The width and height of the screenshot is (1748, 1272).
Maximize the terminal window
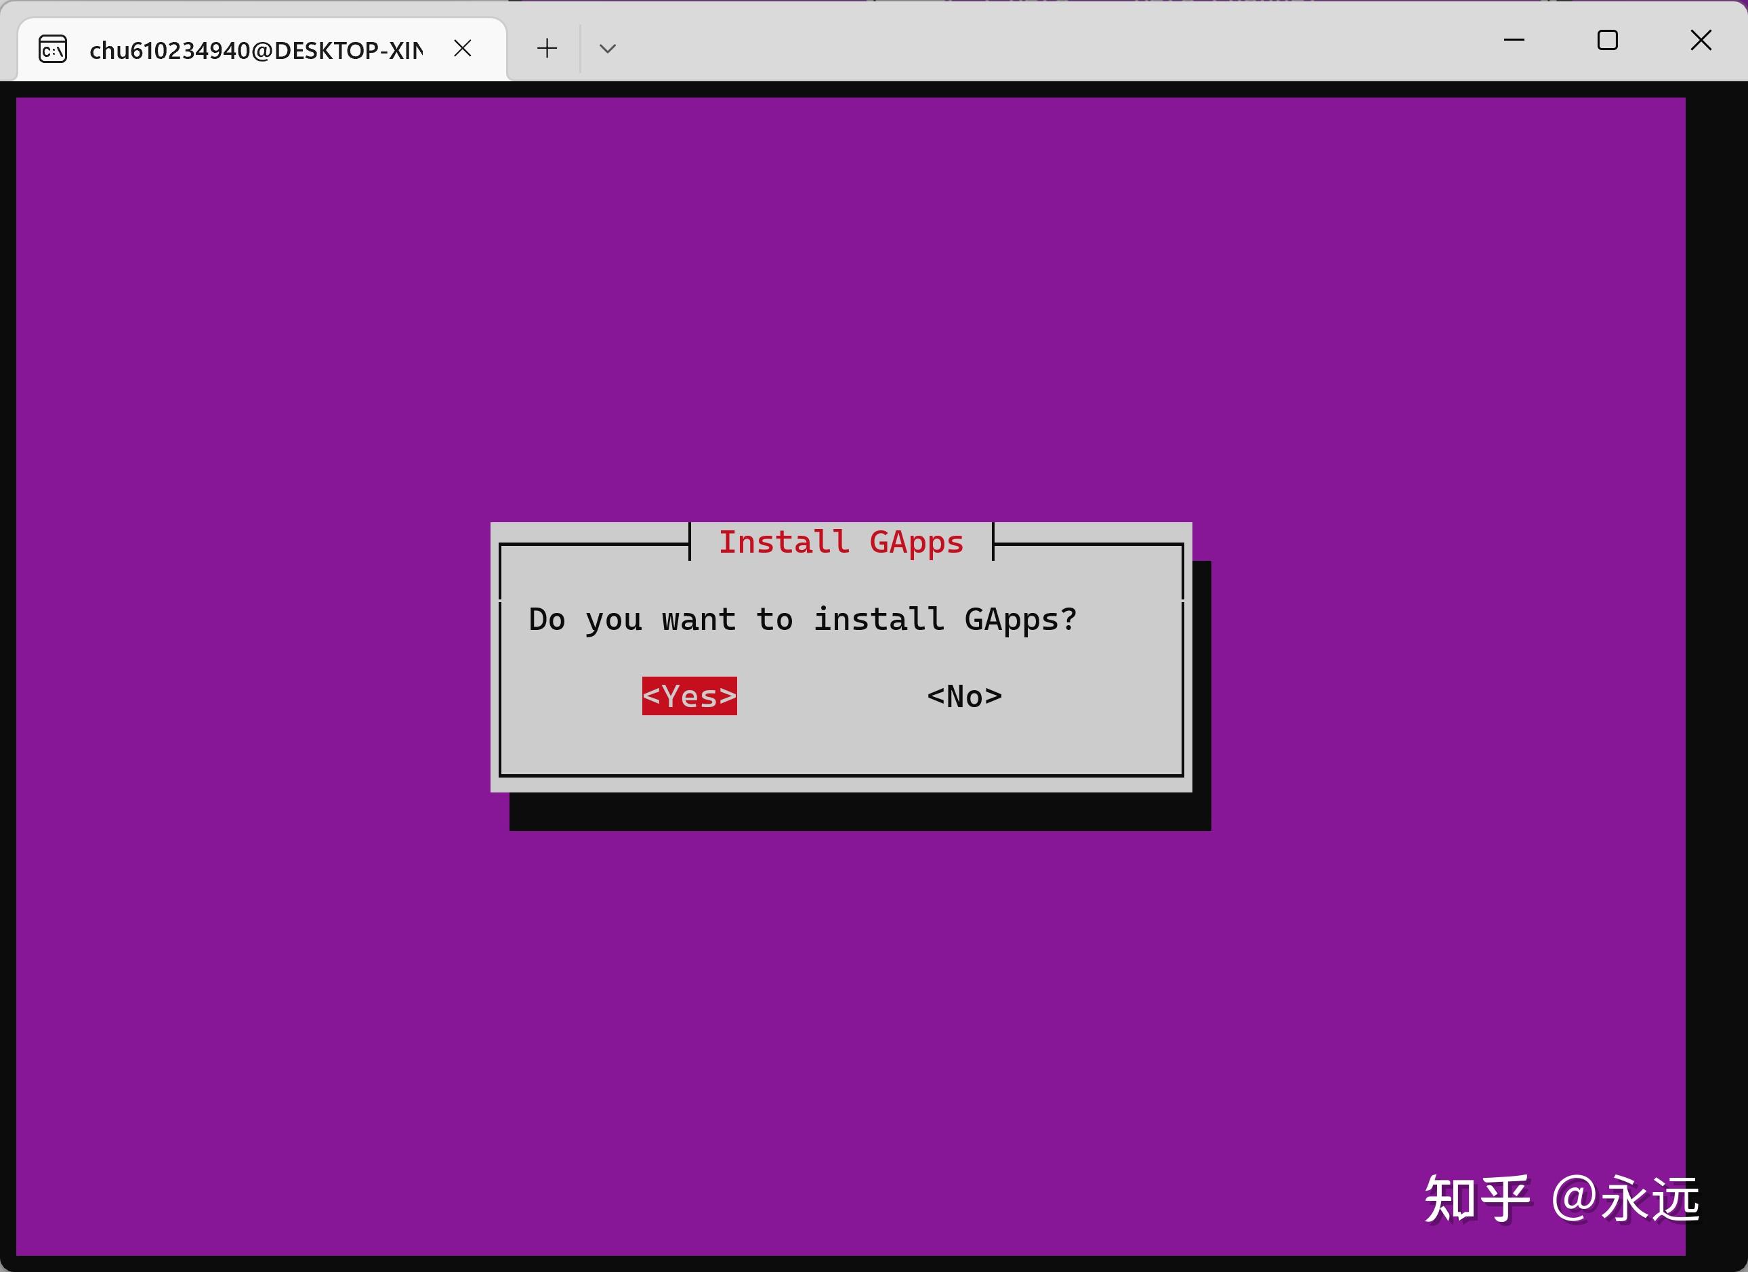tap(1607, 40)
